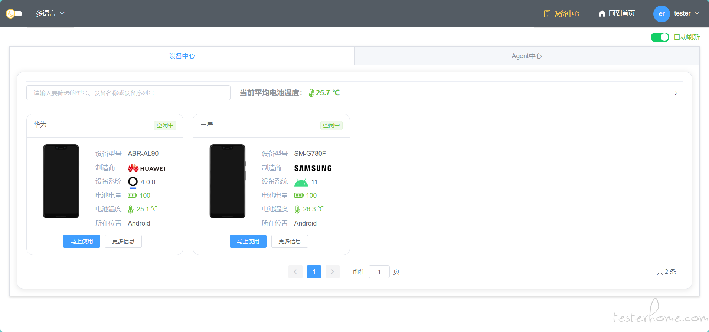Switch to the Agent中心 tab
Image resolution: width=709 pixels, height=332 pixels.
527,56
